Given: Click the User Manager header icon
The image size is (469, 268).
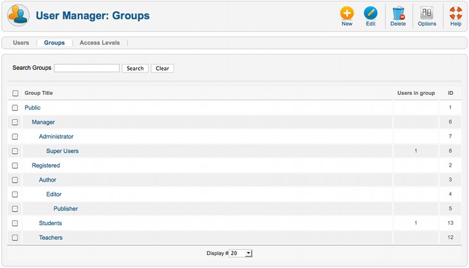Looking at the screenshot, I should tap(18, 15).
